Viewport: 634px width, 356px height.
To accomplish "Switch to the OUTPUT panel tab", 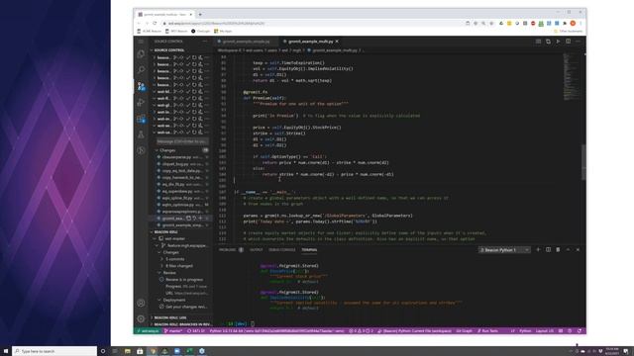I will (256, 250).
